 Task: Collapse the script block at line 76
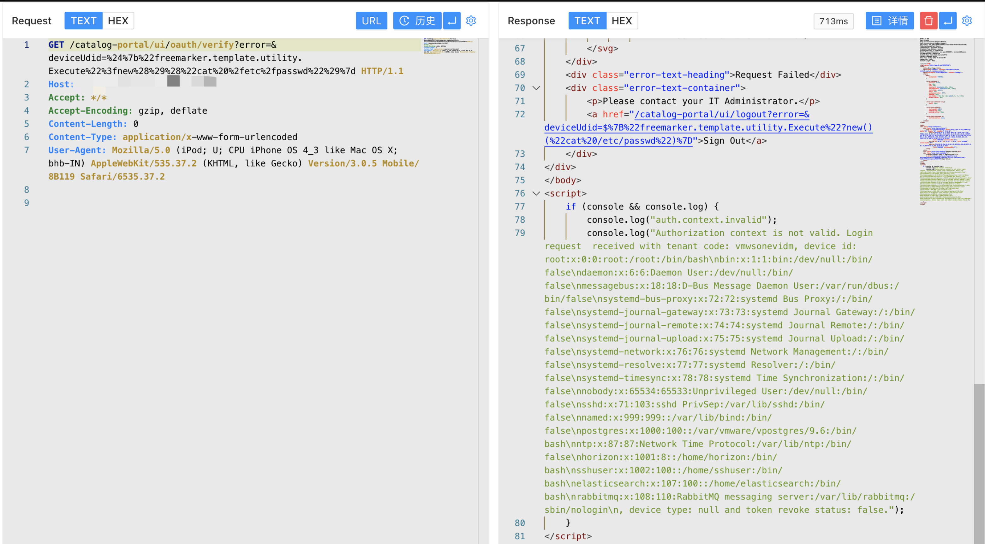point(536,193)
